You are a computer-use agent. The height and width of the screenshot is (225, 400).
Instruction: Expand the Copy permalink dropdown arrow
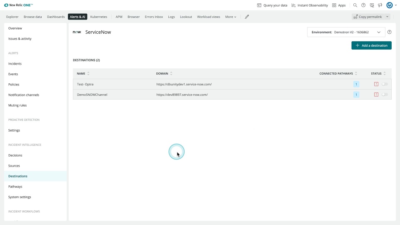pyautogui.click(x=387, y=17)
